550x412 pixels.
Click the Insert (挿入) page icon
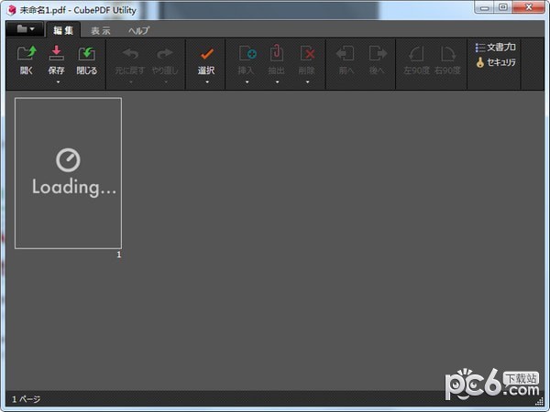click(247, 54)
